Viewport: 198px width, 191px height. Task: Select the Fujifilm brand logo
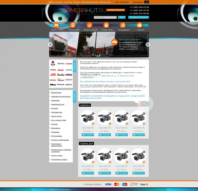pos(53,70)
